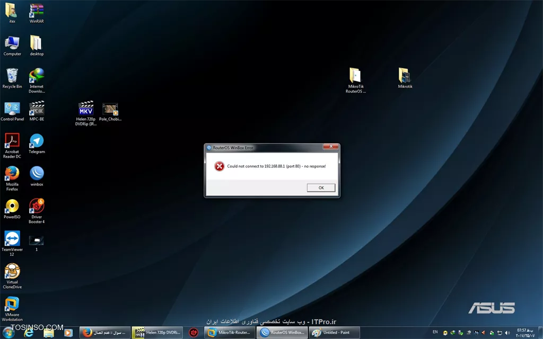Open the Windows Start menu
Screen dimensions: 543x339
8,333
